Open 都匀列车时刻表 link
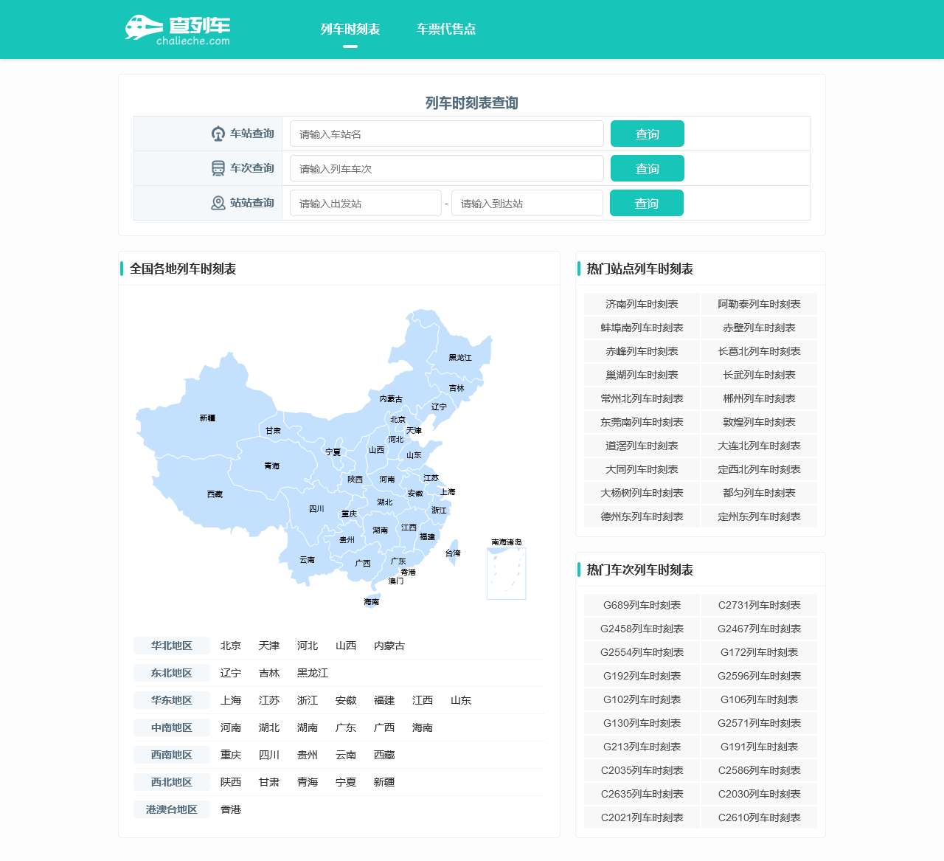 pos(759,493)
